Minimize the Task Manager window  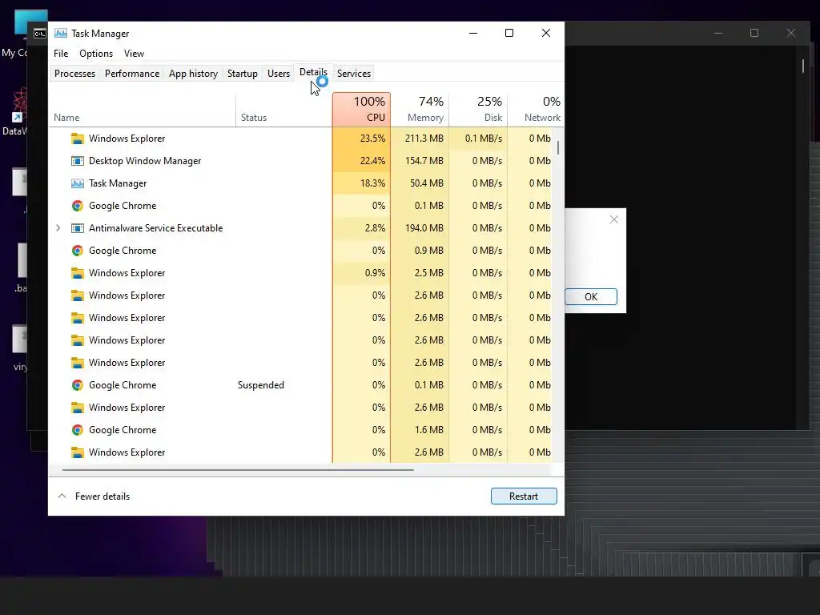pyautogui.click(x=473, y=33)
